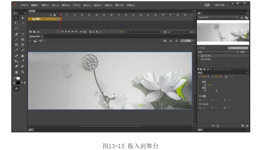Select the Pen tool
260x150 pixels.
pyautogui.click(x=17, y=34)
